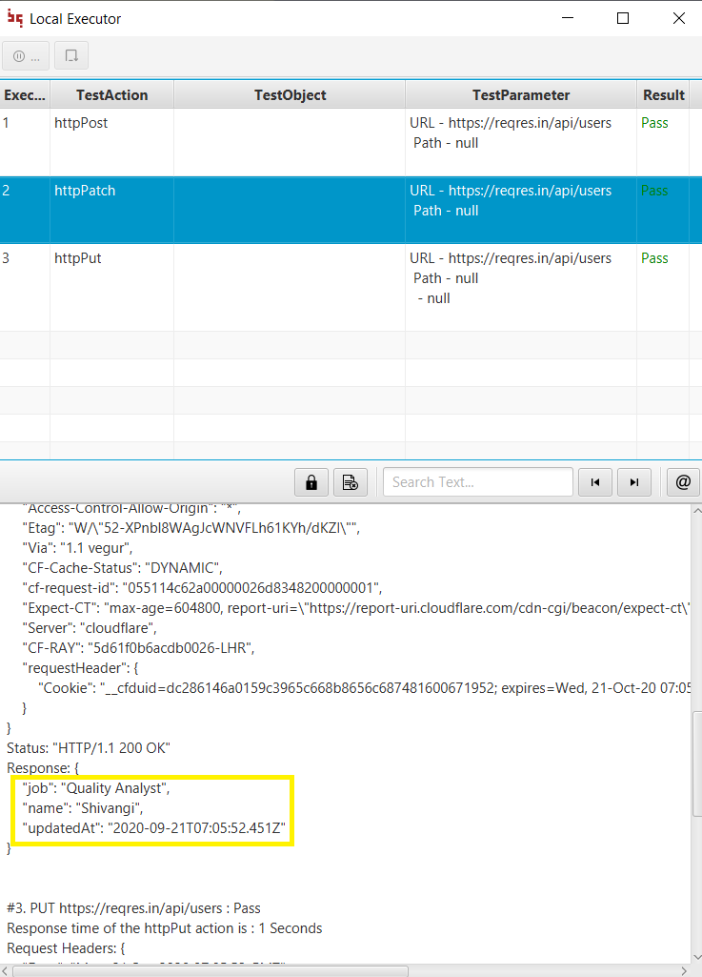Click the httpPut response time line
The image size is (702, 977).
(x=165, y=928)
